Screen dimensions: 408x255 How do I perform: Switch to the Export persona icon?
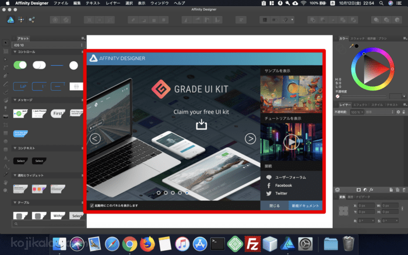[31, 19]
